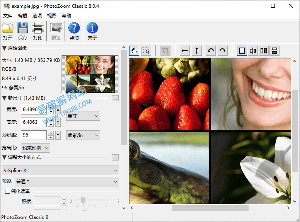Click the preview horizontal scrollbar thumb

coord(210,208)
